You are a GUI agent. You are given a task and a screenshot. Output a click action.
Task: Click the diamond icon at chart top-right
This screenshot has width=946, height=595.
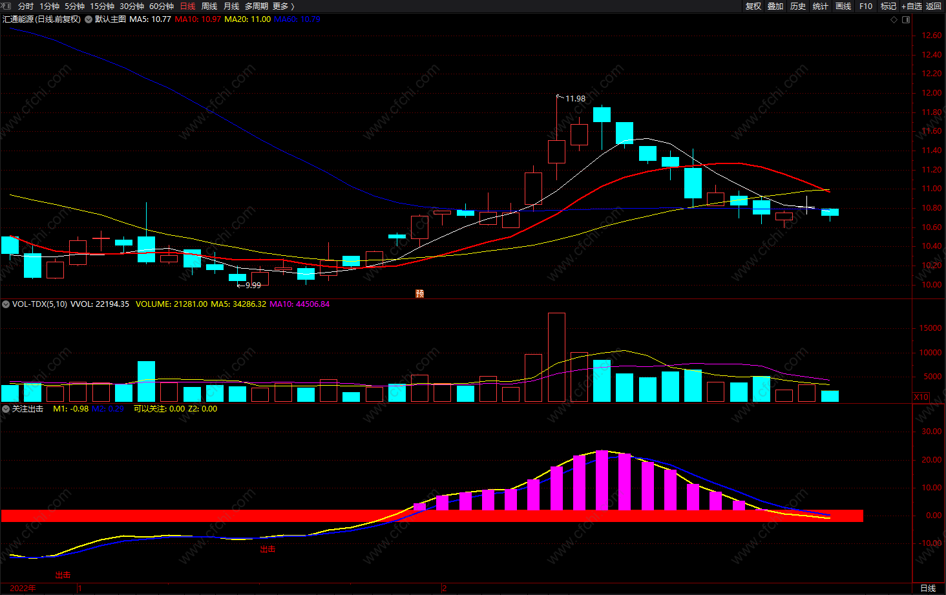pos(894,19)
